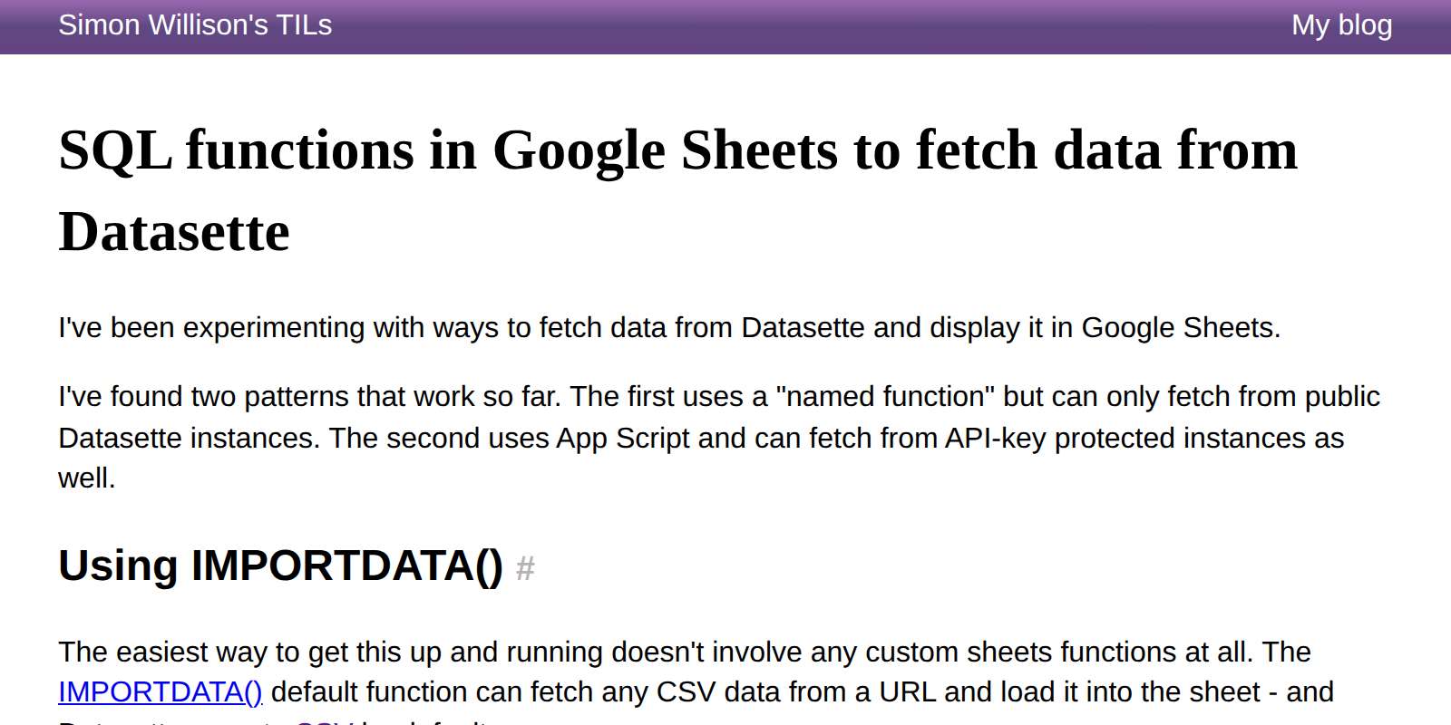Click the quoted phrase "named function"

885,397
